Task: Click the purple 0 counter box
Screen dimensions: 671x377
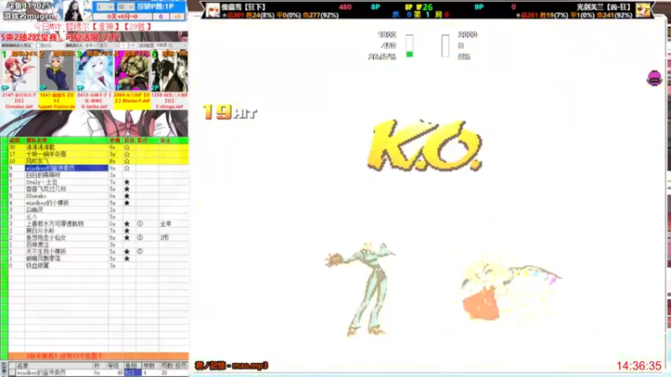Action: 161,16
